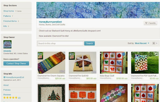Open the Diamond Fire Quilt Kit thumbnail
Viewport: 160px width, 102px height.
(82, 63)
